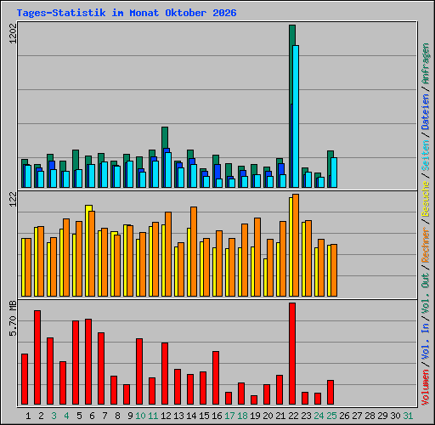Click the red Volumen bar for day 5

click(x=76, y=362)
